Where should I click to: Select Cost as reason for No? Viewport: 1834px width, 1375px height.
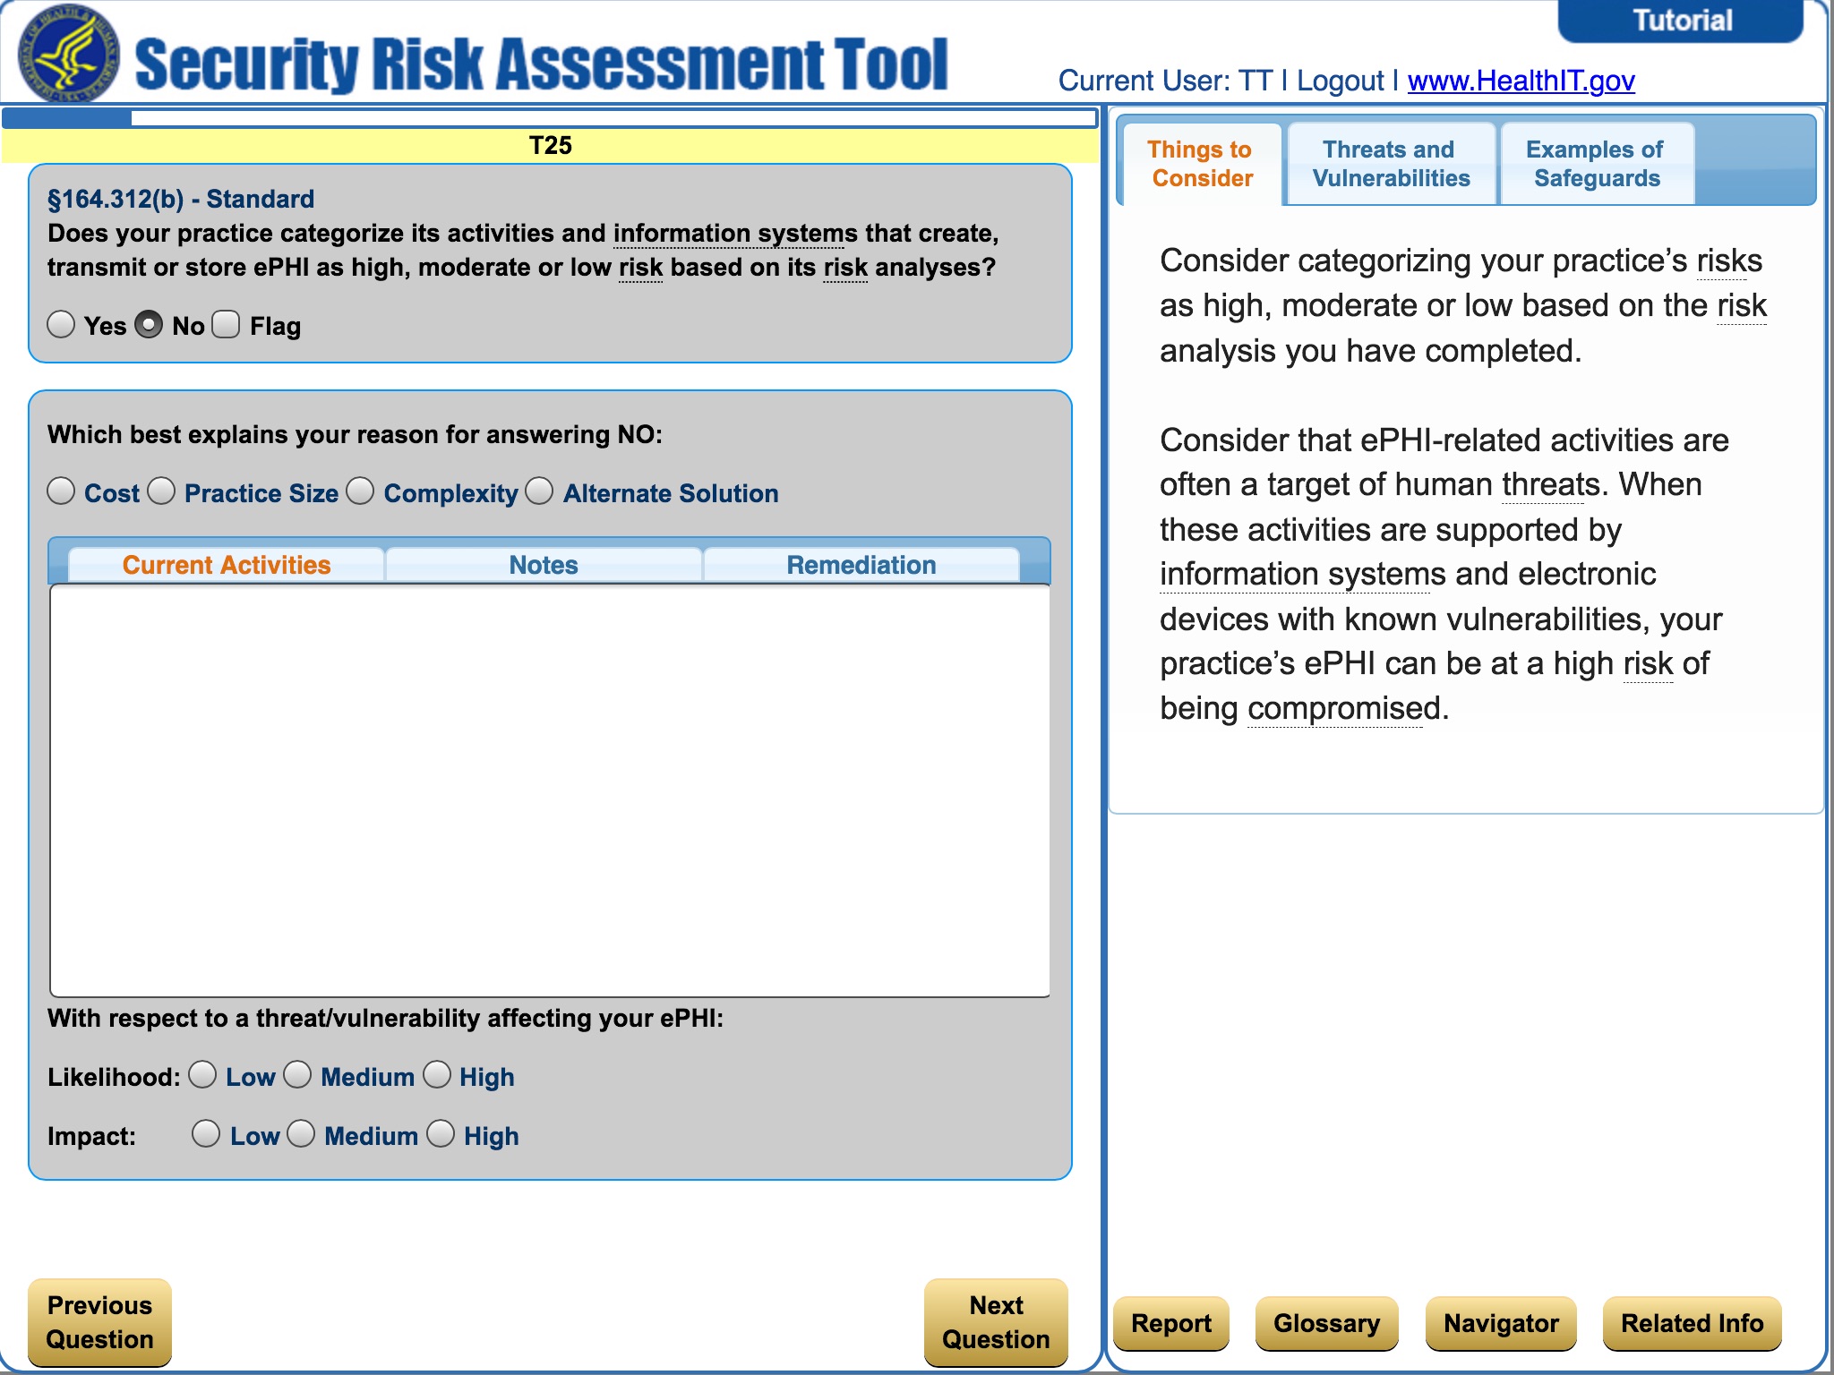[61, 491]
